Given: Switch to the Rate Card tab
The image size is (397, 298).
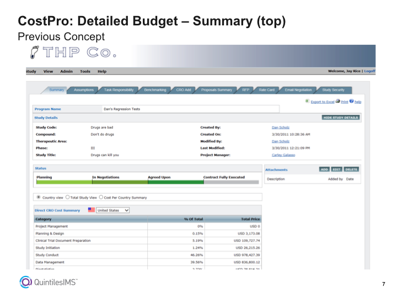Looking at the screenshot, I should [x=267, y=90].
